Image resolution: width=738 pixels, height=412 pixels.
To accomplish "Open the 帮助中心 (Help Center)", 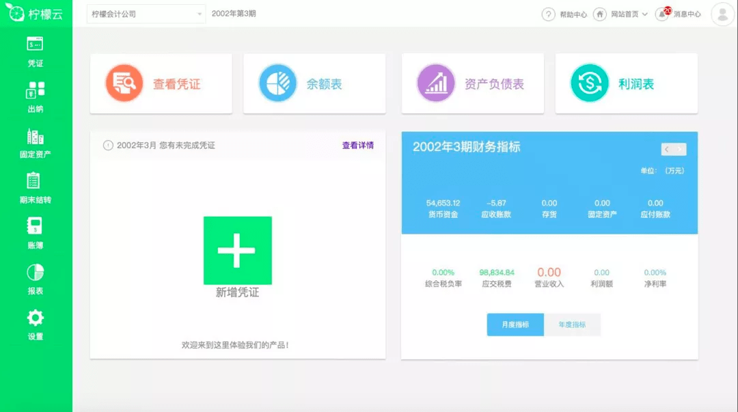I will pos(564,14).
